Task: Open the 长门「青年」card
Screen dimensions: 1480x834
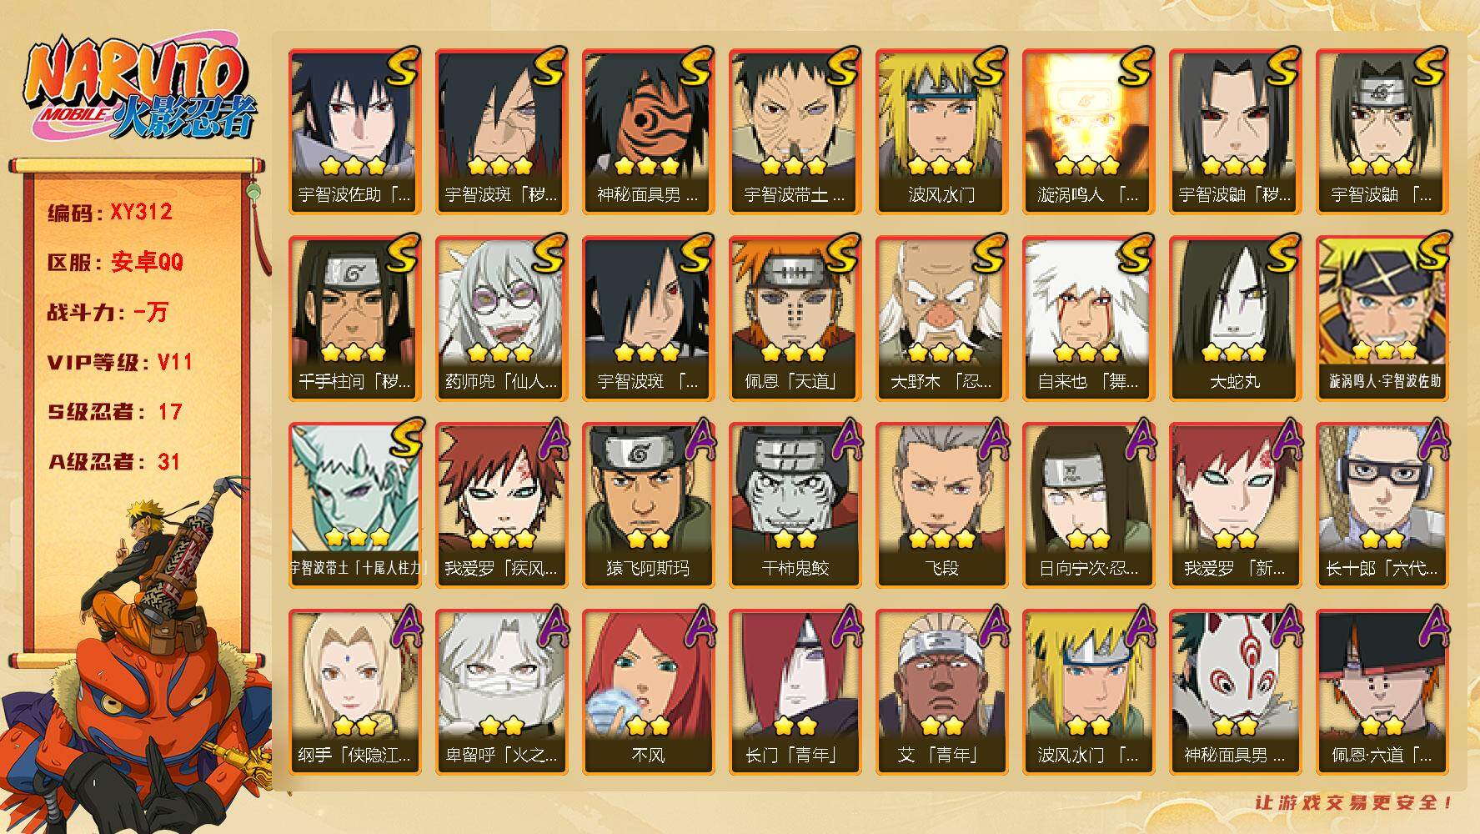Action: click(x=795, y=691)
